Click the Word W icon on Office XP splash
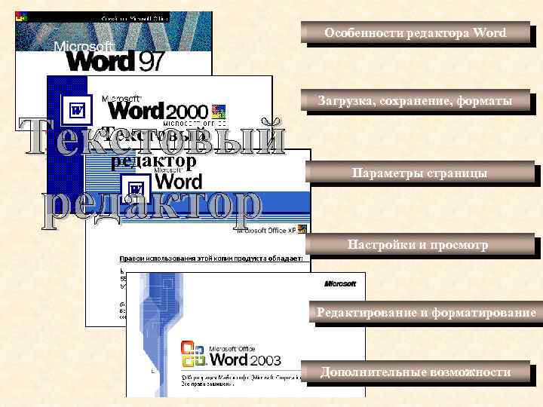Viewport: 543px width, 407px height. click(x=136, y=188)
